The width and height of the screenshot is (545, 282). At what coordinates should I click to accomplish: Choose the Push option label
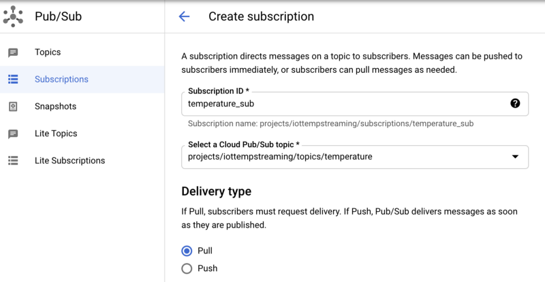[207, 268]
